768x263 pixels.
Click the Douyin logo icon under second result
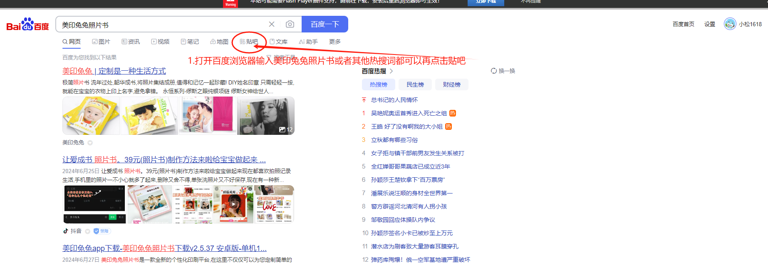click(65, 231)
